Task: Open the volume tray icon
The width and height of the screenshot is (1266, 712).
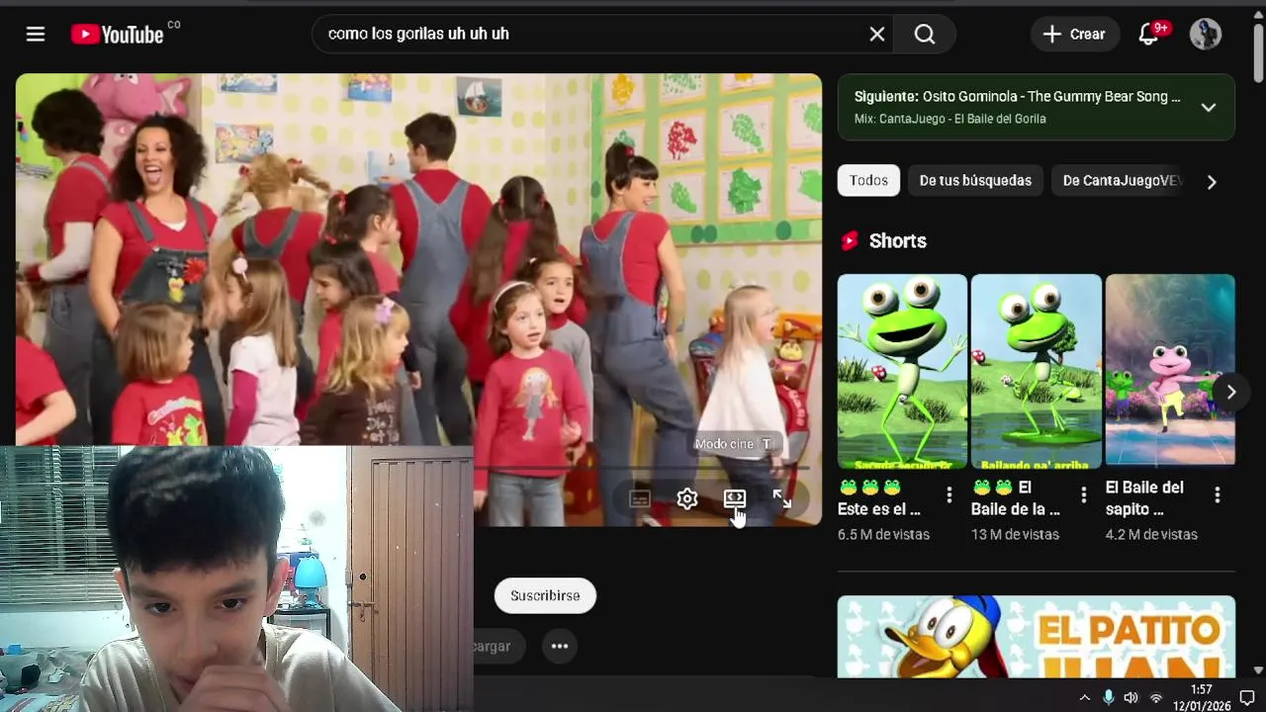Action: [x=1131, y=697]
